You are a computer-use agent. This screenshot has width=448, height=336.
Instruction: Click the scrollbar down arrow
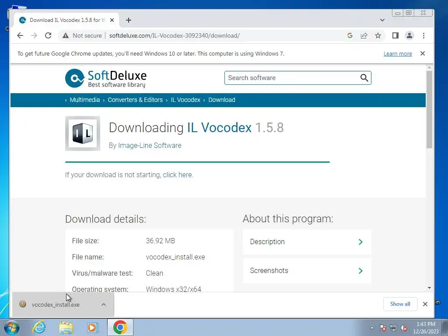429,288
